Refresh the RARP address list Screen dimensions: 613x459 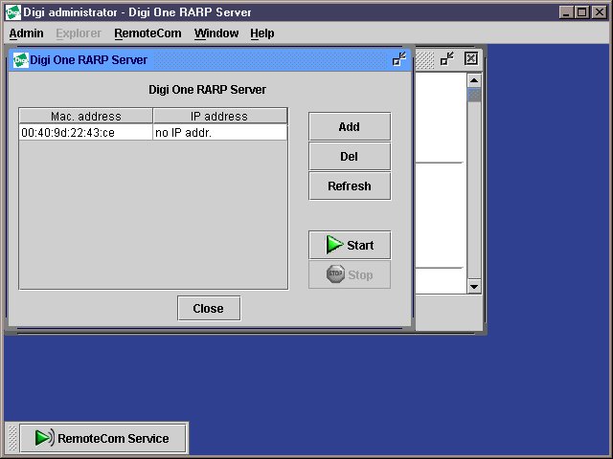click(350, 186)
